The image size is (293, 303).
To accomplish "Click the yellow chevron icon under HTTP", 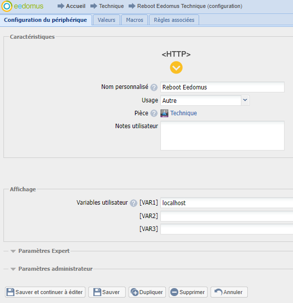I will point(176,68).
